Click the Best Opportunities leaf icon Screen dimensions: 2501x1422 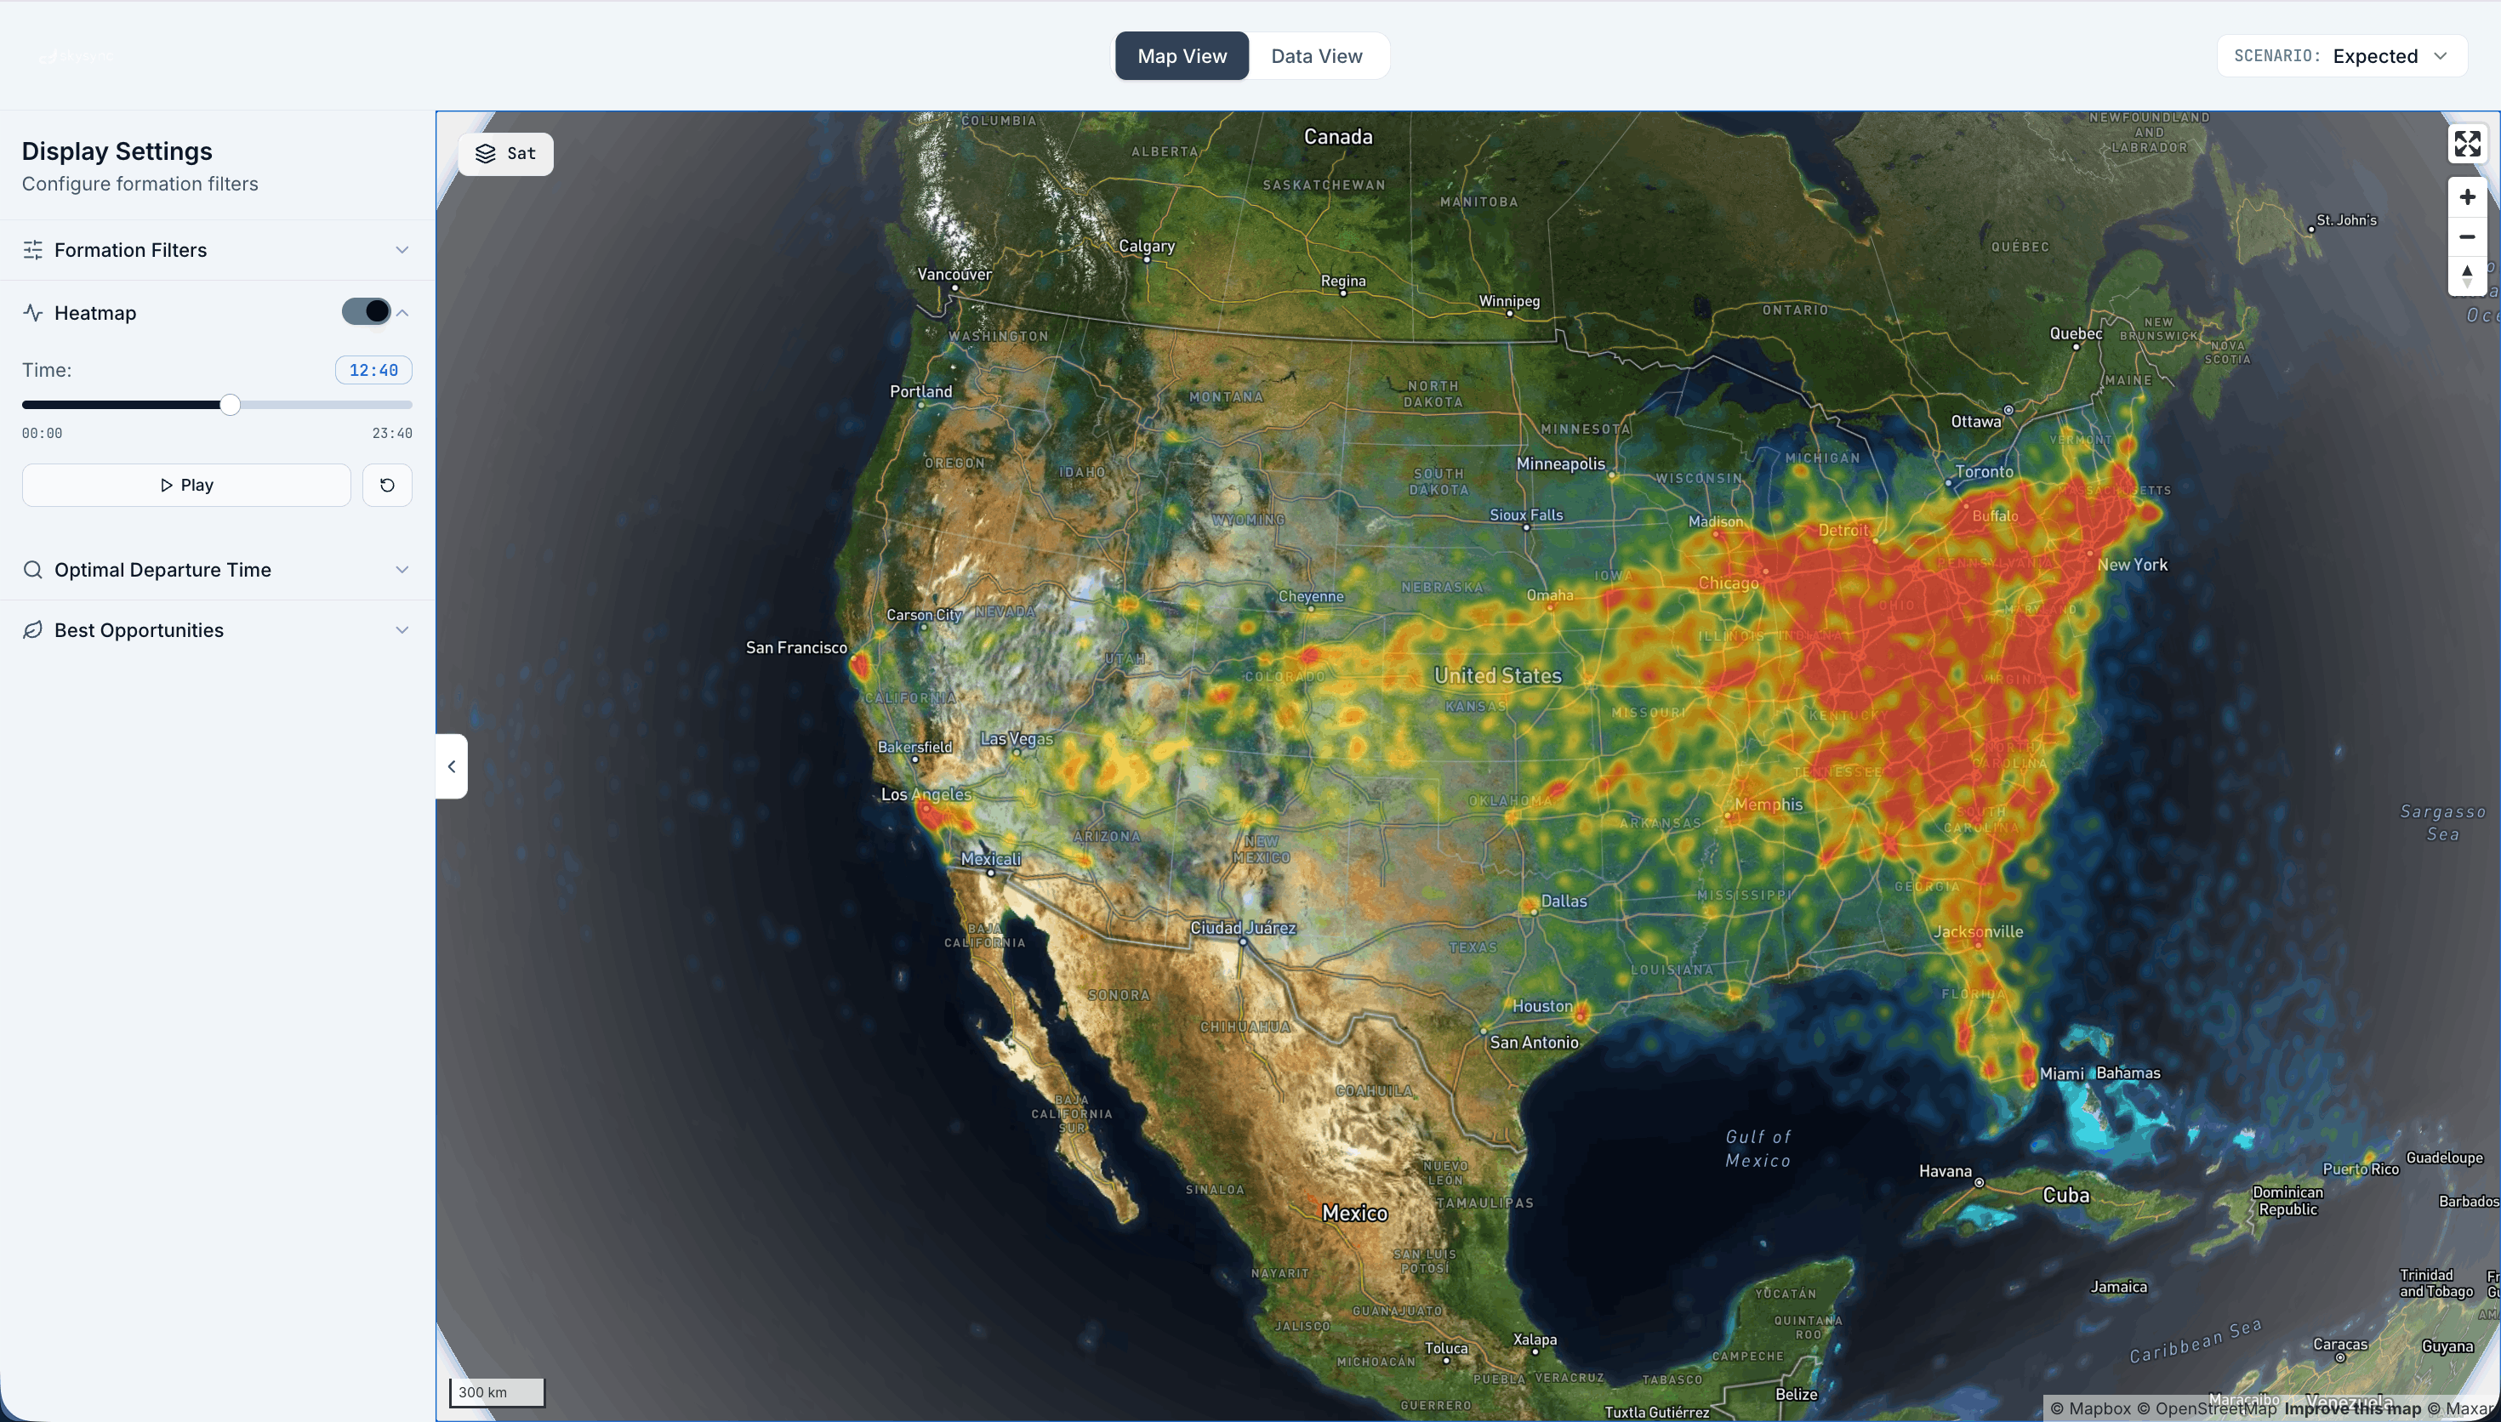(33, 630)
